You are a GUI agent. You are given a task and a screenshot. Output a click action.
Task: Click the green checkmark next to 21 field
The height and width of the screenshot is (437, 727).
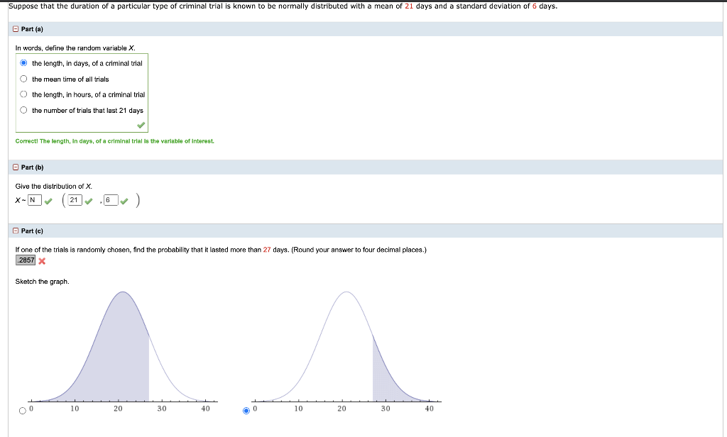pos(89,201)
